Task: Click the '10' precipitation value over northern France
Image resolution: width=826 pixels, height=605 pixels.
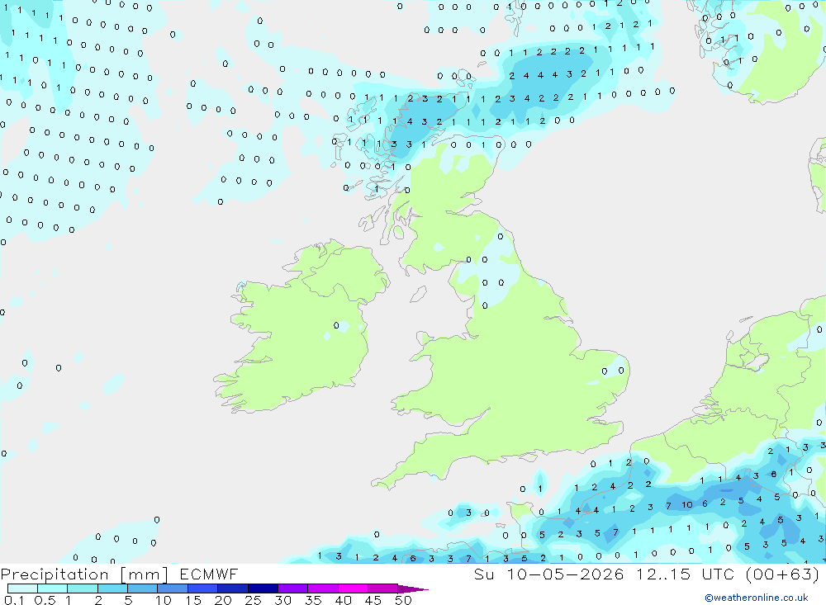Action: [687, 505]
